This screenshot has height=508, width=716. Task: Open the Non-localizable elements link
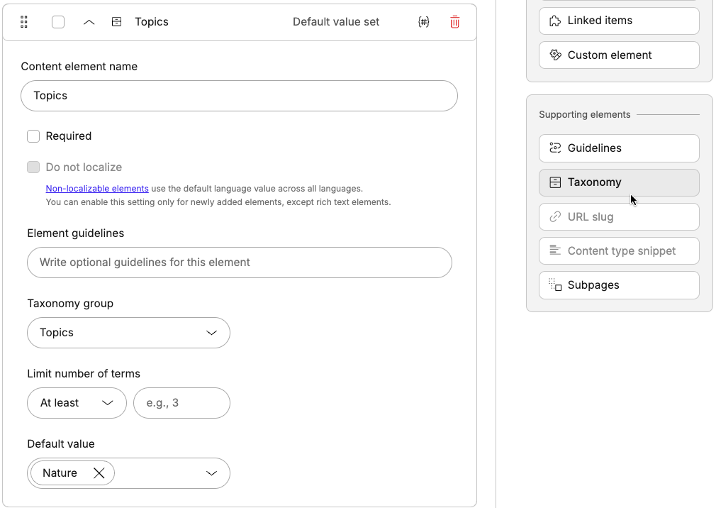point(97,188)
